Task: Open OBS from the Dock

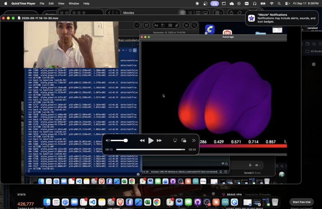Action: tap(207, 202)
